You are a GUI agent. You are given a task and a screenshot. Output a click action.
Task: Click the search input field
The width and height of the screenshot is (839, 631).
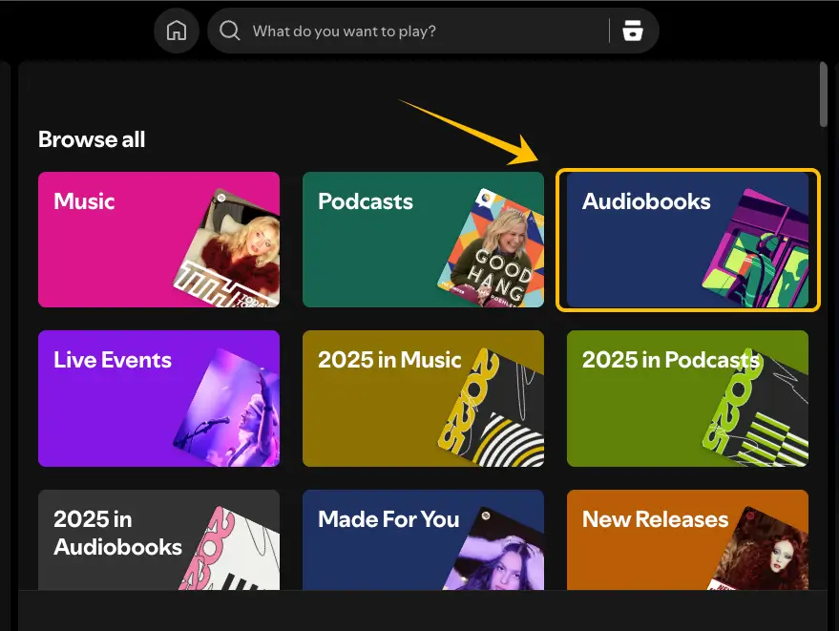(410, 30)
